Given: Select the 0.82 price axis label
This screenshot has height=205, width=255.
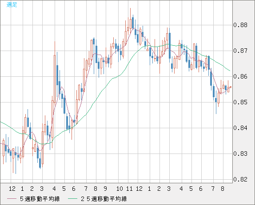Looking at the screenshot, I should coord(240,179).
